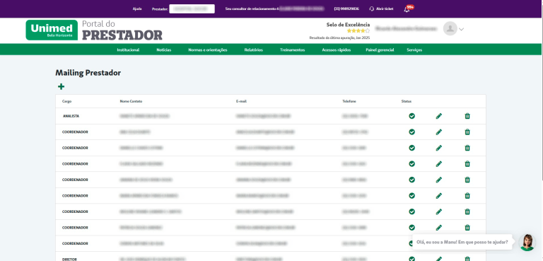The image size is (543, 261).
Task: Open notifications bell showing 99+ badge
Action: click(407, 9)
